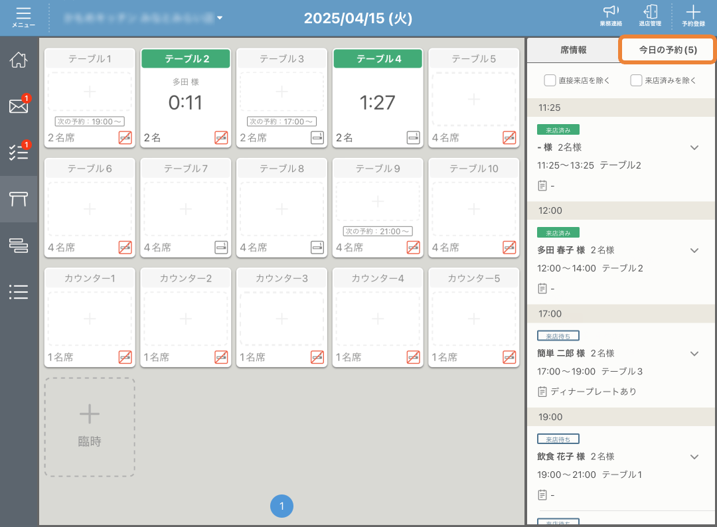Open the store name dropdown arrow
This screenshot has width=717, height=527.
pyautogui.click(x=220, y=18)
